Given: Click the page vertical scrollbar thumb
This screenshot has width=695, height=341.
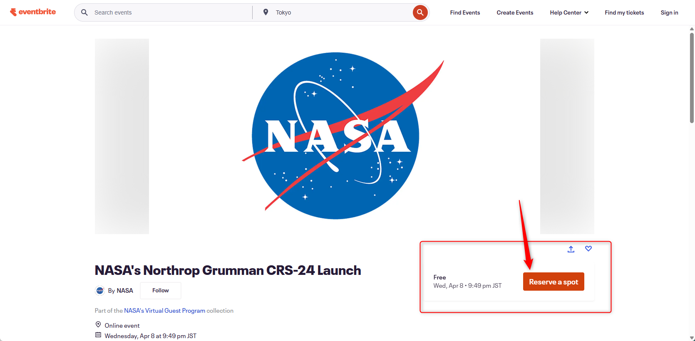Looking at the screenshot, I should tap(692, 78).
